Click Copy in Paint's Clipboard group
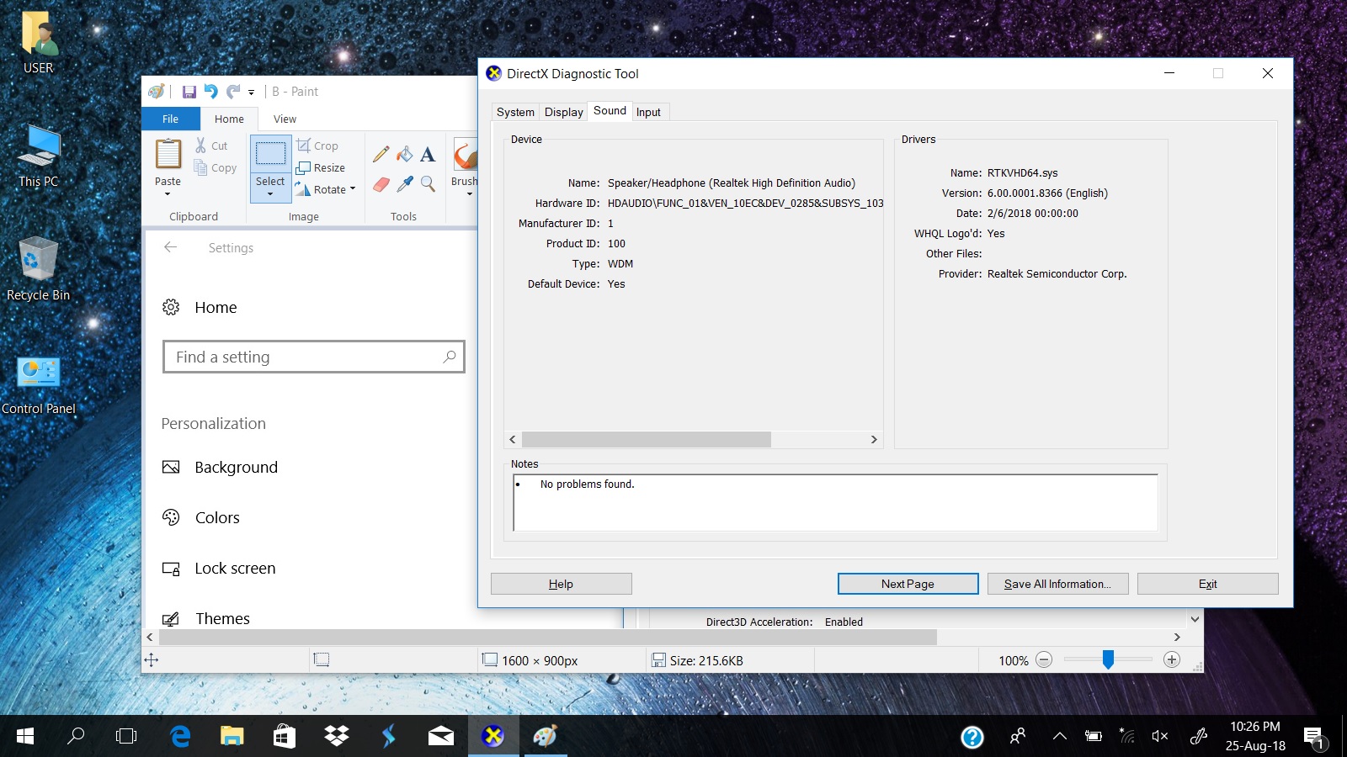 216,167
